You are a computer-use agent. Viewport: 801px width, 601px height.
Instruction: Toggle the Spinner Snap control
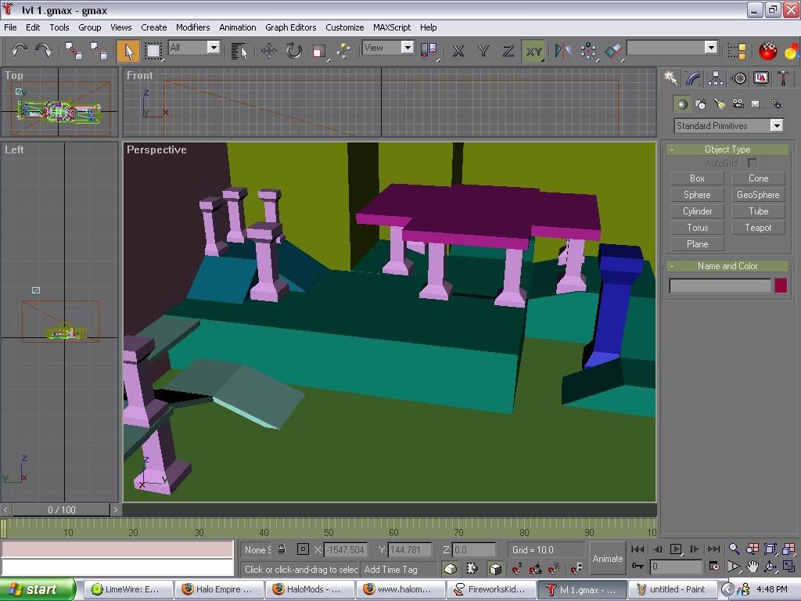pos(577,568)
